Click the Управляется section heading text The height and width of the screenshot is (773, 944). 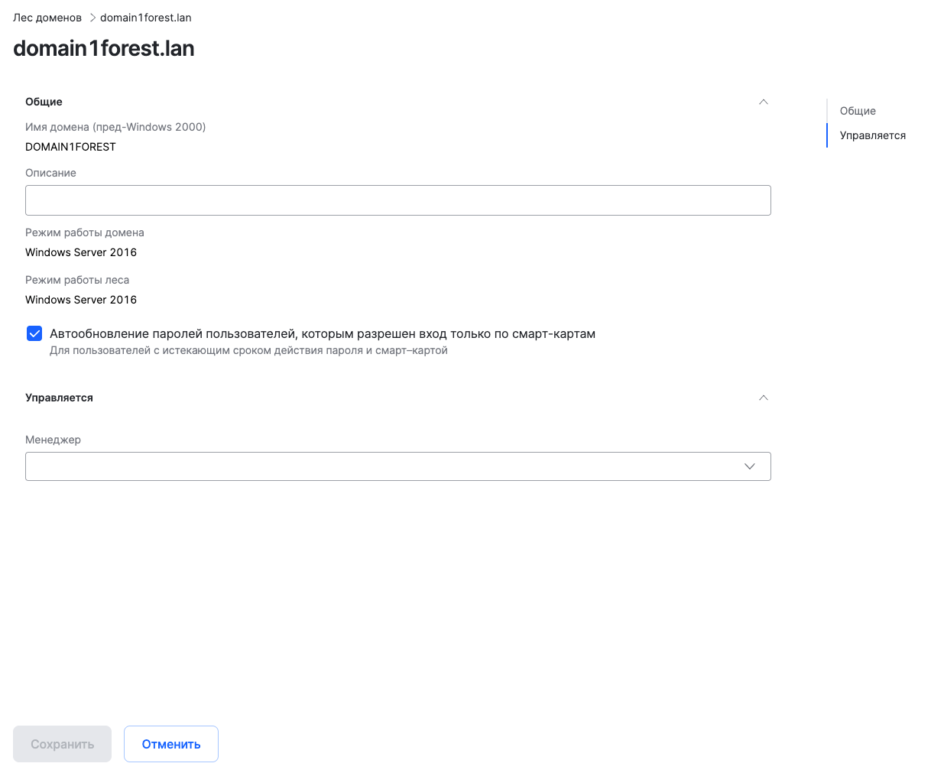(59, 398)
